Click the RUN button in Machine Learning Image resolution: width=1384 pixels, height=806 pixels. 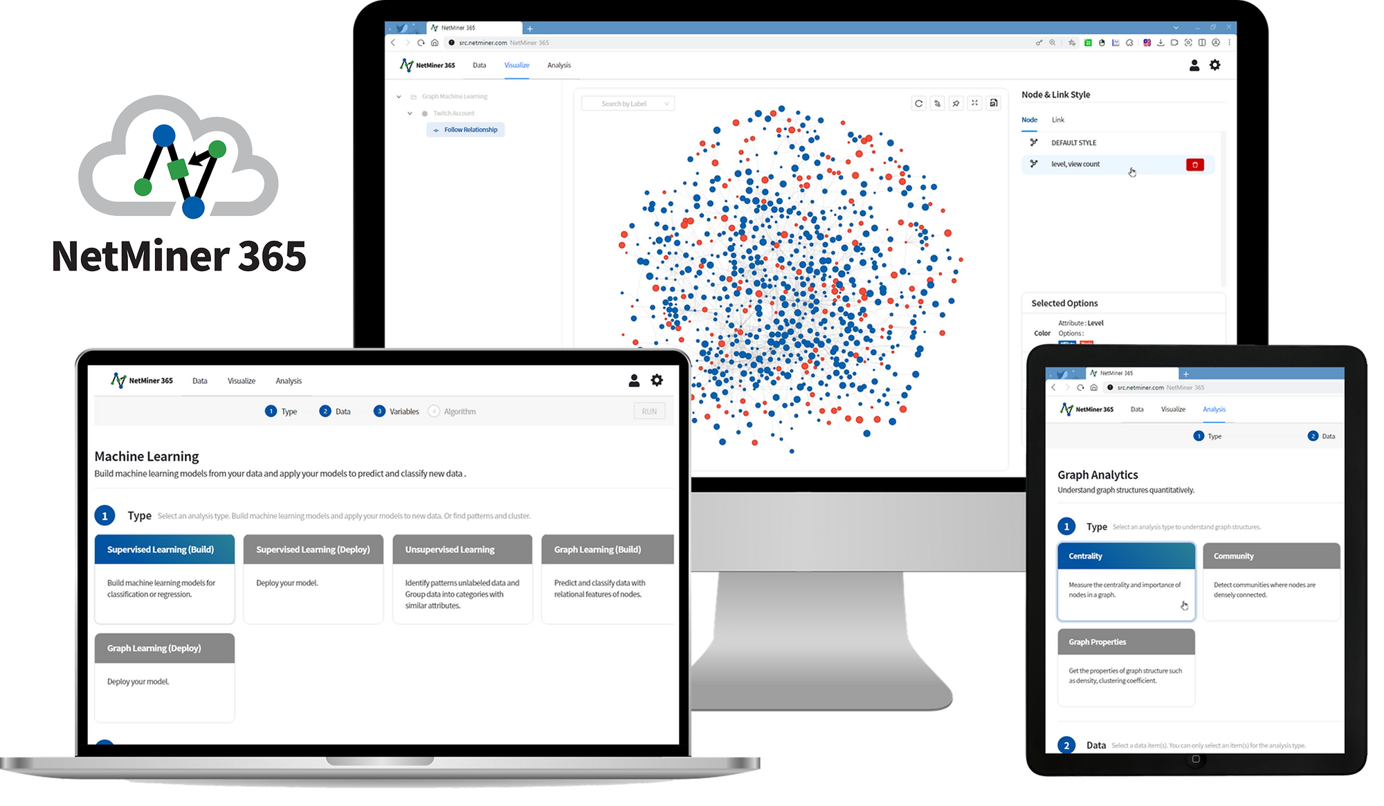649,411
